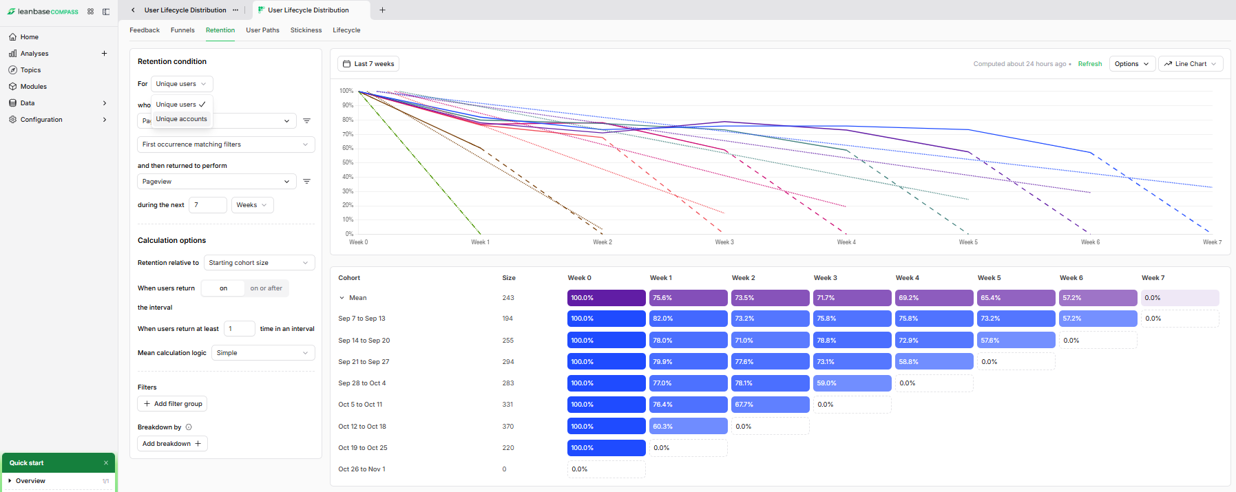Open the filter icon beside the first event selector
1236x492 pixels.
[307, 121]
